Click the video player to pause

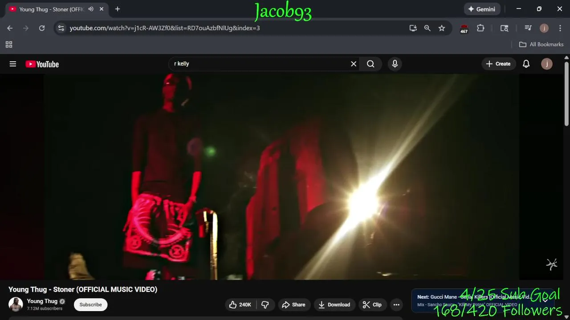(281, 176)
